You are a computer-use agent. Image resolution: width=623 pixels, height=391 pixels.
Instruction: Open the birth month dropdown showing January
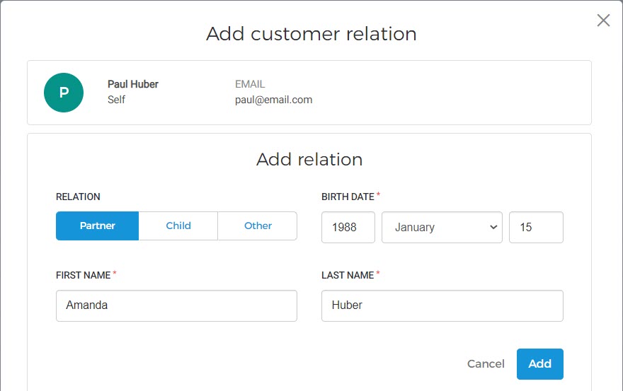tap(442, 228)
